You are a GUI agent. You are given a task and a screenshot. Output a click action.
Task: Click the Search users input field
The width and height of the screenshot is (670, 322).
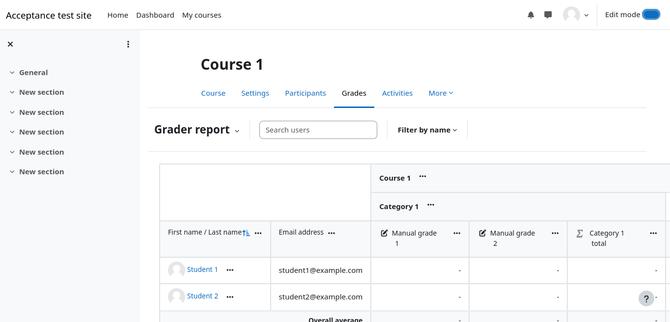(318, 130)
